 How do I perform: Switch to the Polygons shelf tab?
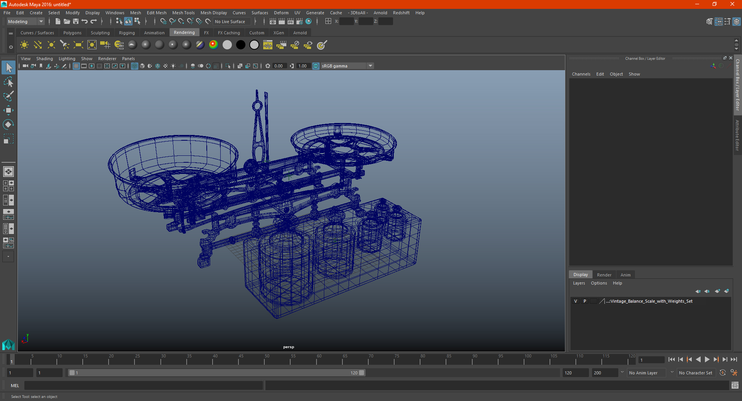[x=72, y=33]
